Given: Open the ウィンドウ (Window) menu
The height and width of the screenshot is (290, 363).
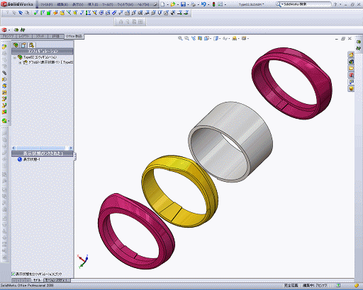Looking at the screenshot, I should [125, 4].
